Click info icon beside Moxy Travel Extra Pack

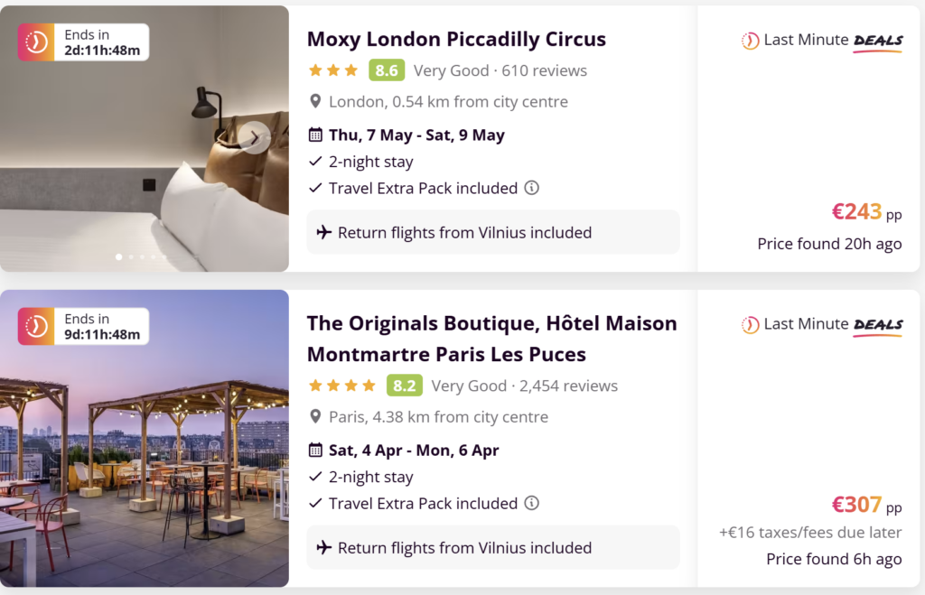point(532,188)
